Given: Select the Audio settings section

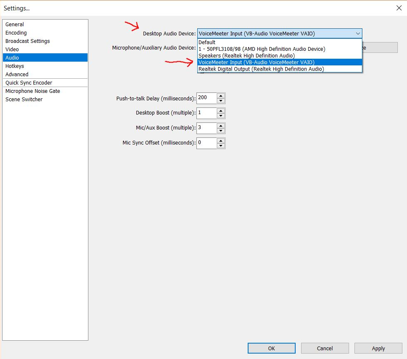Looking at the screenshot, I should (45, 57).
